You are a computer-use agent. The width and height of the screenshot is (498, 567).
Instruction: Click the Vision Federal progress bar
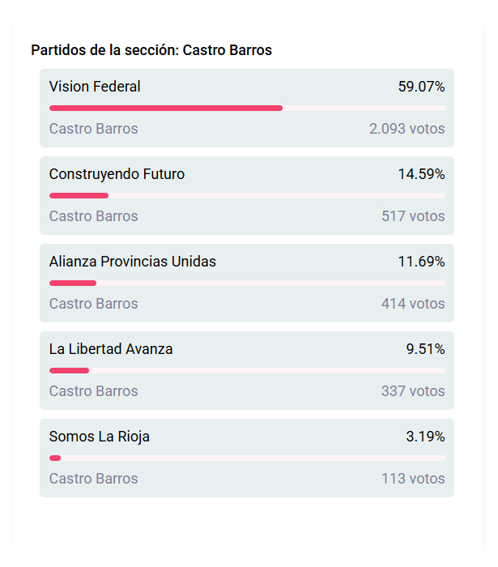point(247,108)
